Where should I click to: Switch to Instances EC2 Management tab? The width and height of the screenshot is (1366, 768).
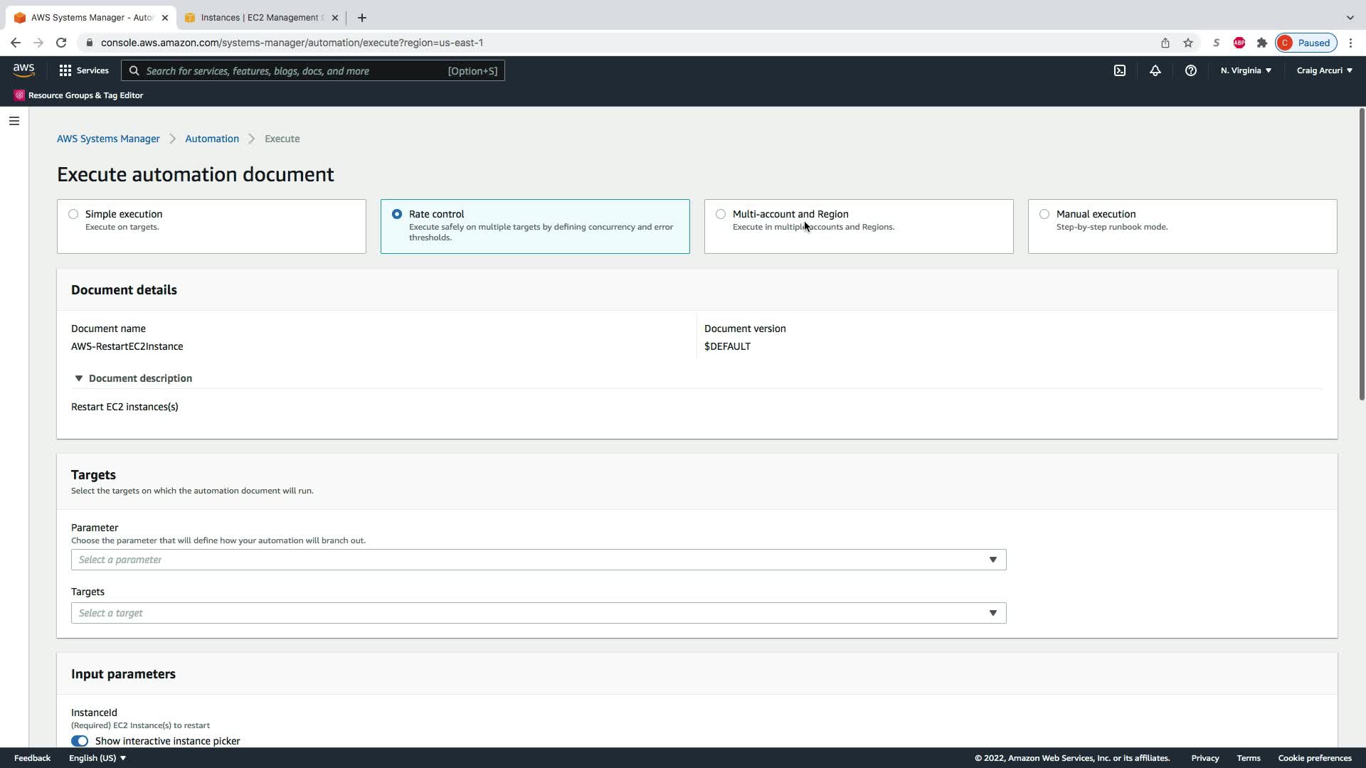click(x=260, y=18)
